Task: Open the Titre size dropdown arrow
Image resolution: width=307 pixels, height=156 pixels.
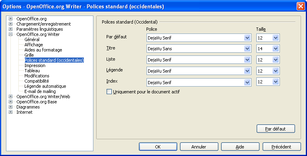Action: [x=276, y=49]
